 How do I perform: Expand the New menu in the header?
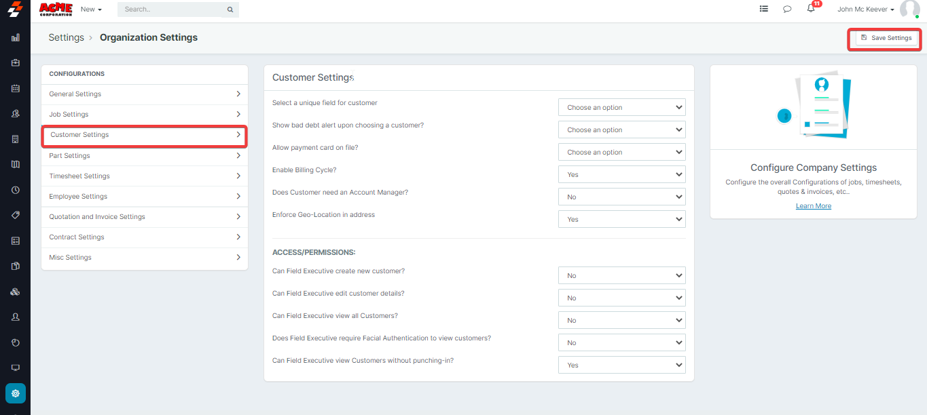point(91,9)
